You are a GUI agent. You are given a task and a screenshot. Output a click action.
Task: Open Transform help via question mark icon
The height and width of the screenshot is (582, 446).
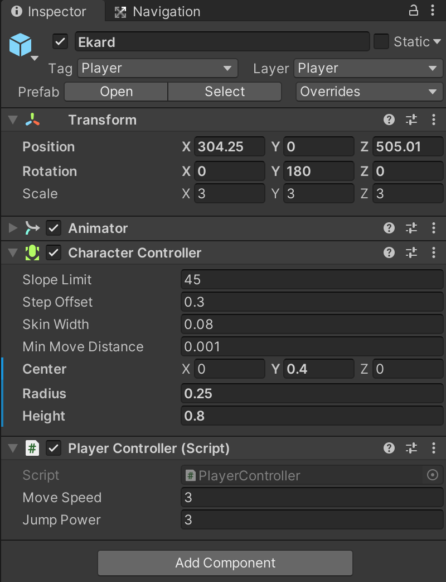tap(389, 120)
